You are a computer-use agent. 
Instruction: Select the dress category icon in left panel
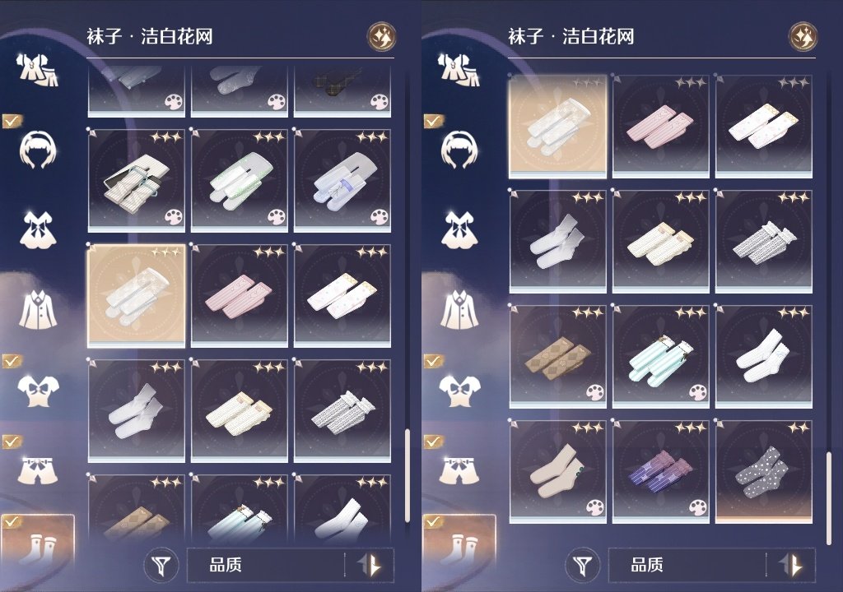pos(38,230)
